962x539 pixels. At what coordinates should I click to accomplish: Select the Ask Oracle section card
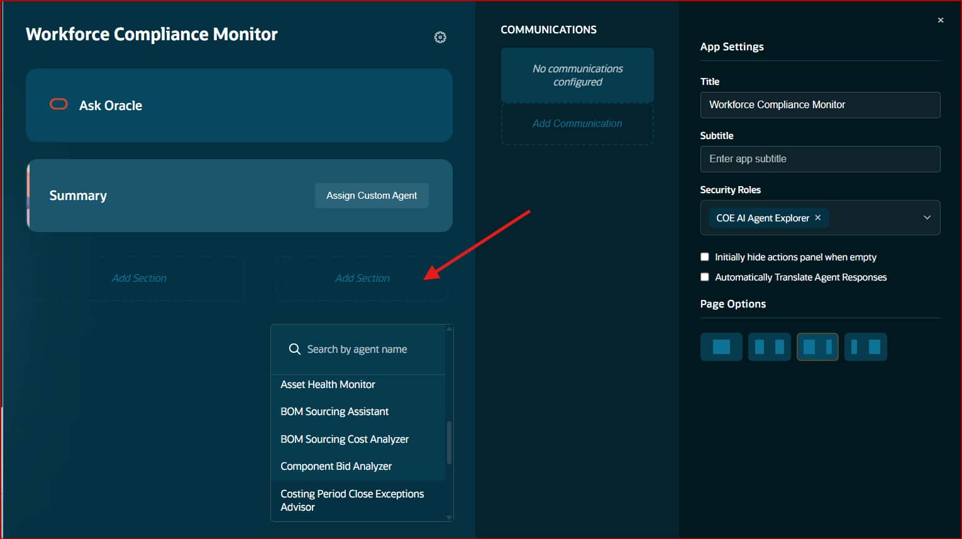239,105
